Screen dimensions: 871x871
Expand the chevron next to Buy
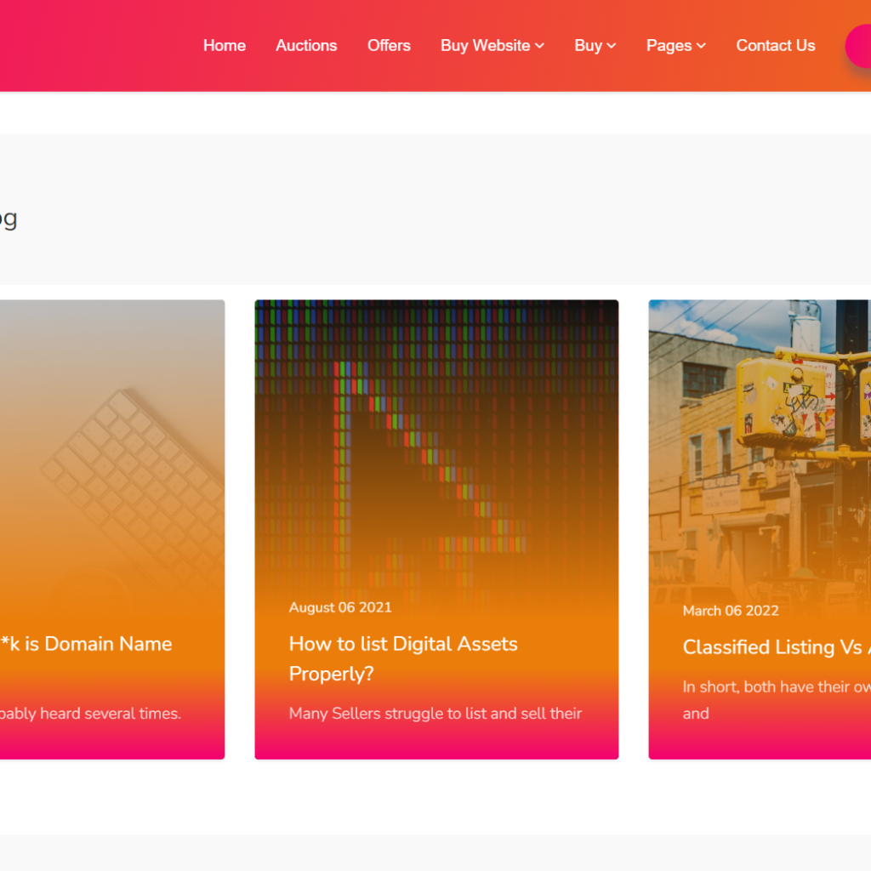click(612, 47)
